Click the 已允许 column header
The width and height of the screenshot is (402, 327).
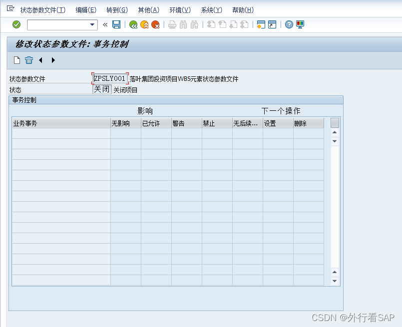click(156, 123)
